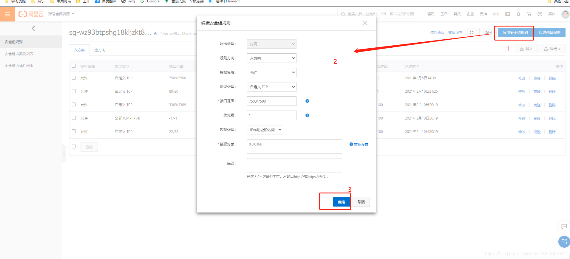Open help question mark icon
The image size is (570, 259).
tap(540, 14)
